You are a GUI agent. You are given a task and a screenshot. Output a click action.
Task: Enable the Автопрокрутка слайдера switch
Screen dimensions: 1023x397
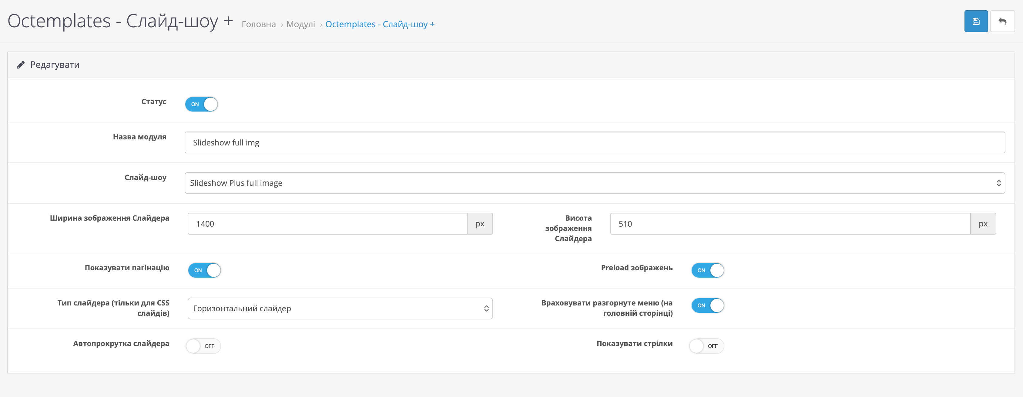click(203, 346)
